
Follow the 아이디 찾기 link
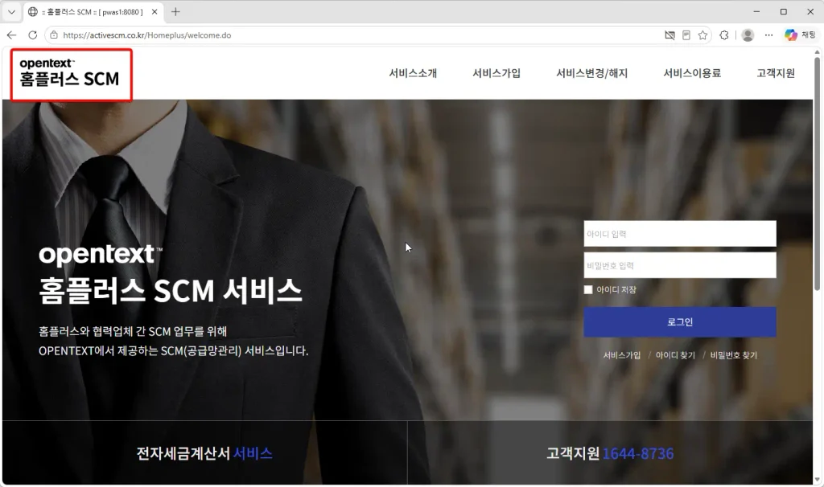(x=675, y=355)
